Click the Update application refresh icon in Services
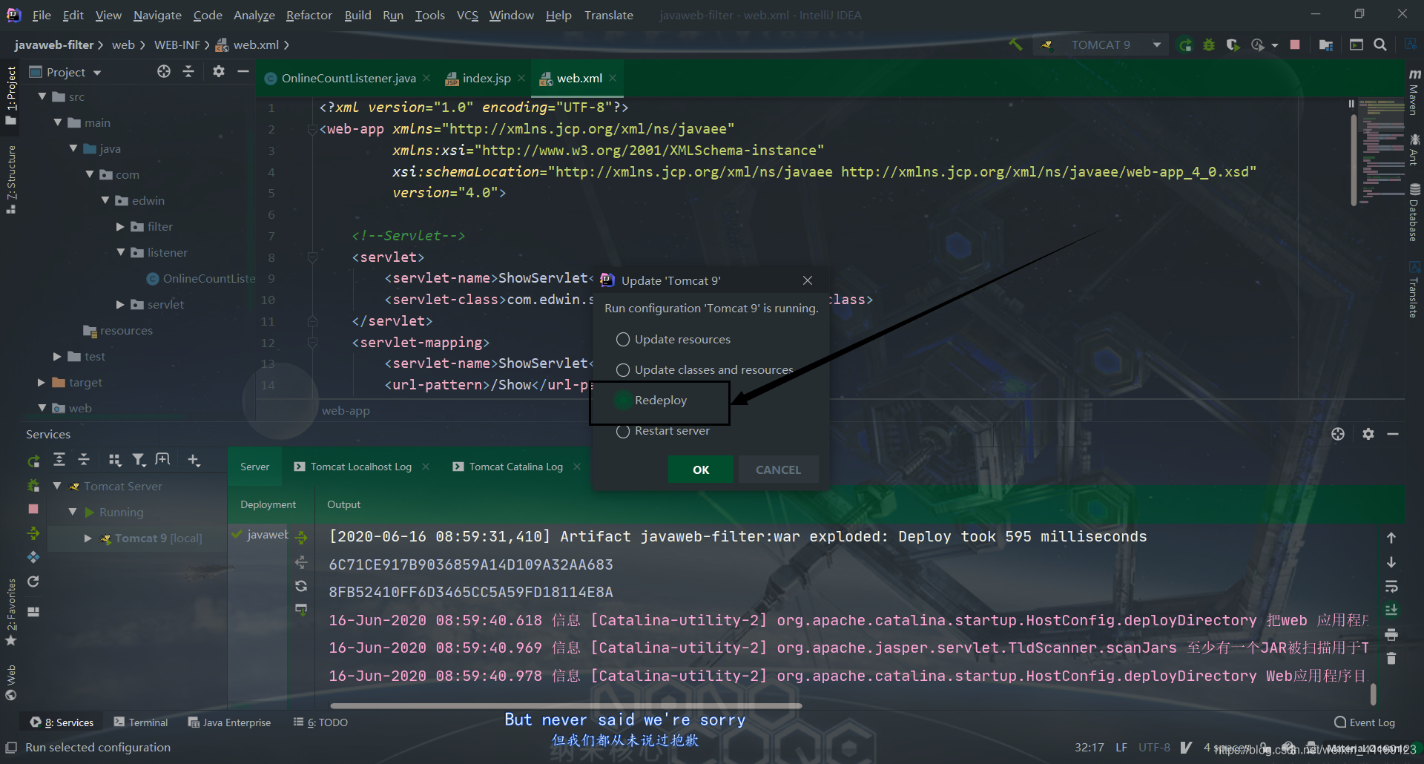Screen dimensions: 1424x764 tap(33, 582)
